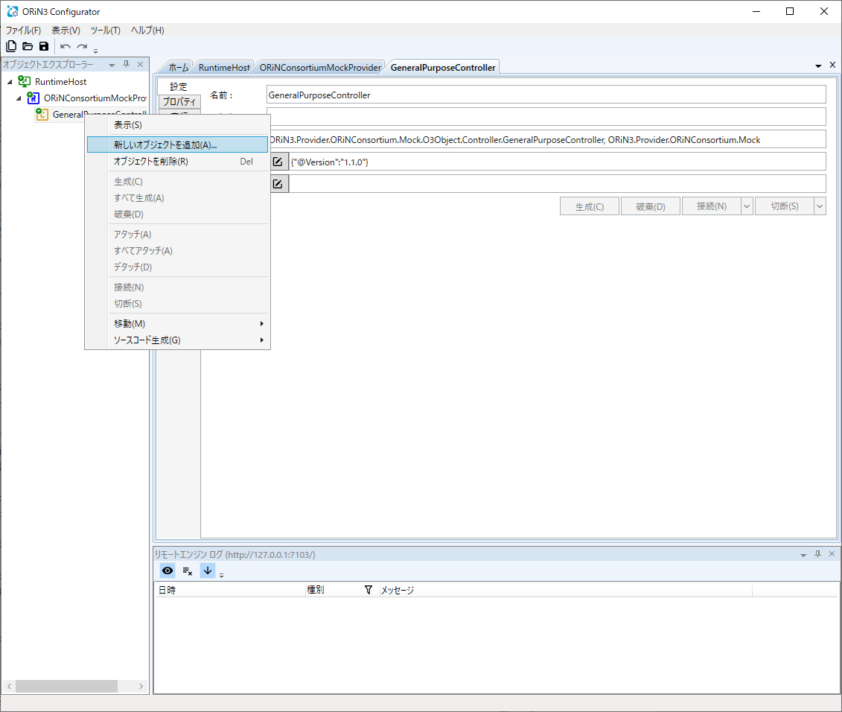Select the GeneralPurposeController node icon in tree
This screenshot has width=842, height=712.
[x=42, y=114]
